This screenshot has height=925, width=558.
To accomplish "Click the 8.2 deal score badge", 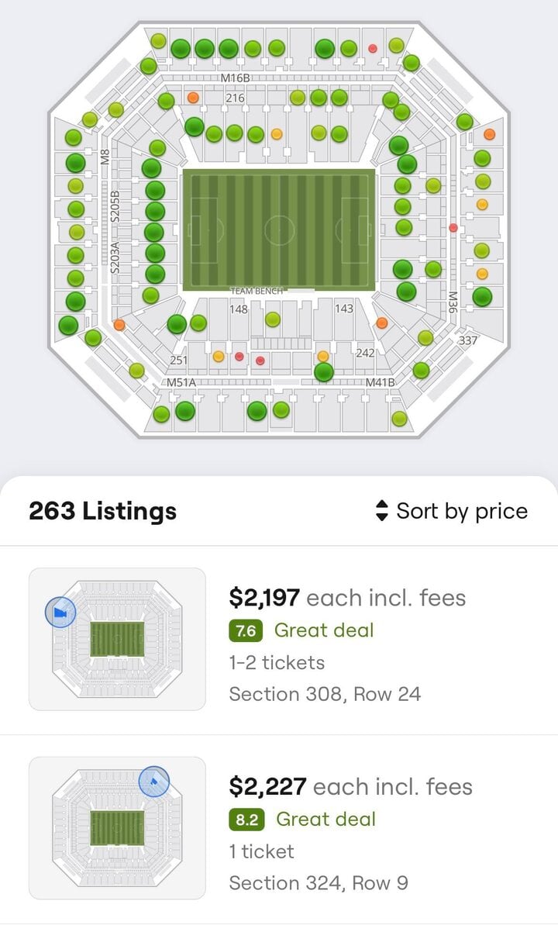I will [x=246, y=820].
